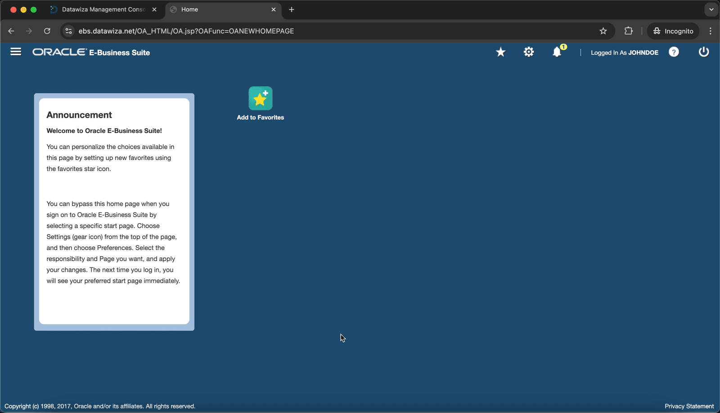Open the Favorites star in the header
The height and width of the screenshot is (413, 720).
500,52
